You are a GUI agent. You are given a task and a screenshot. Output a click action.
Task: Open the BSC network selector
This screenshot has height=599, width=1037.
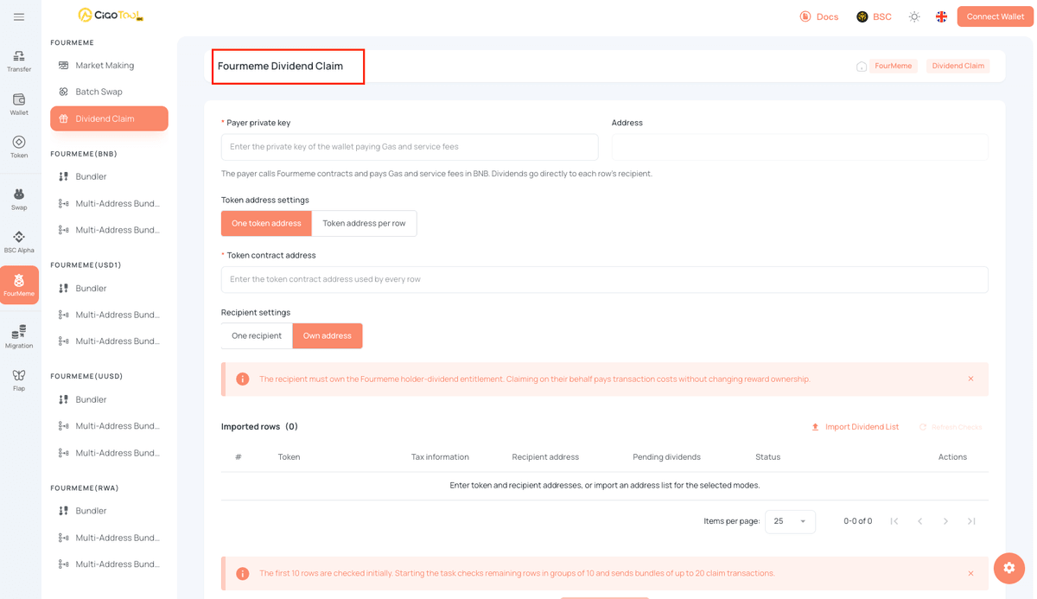pyautogui.click(x=874, y=16)
